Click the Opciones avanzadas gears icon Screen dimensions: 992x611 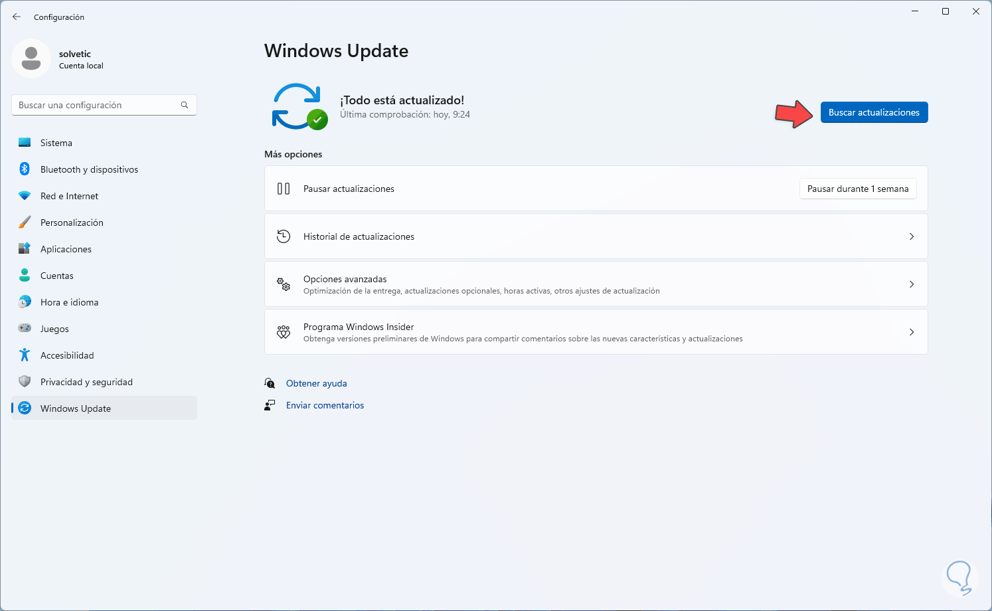click(x=284, y=284)
